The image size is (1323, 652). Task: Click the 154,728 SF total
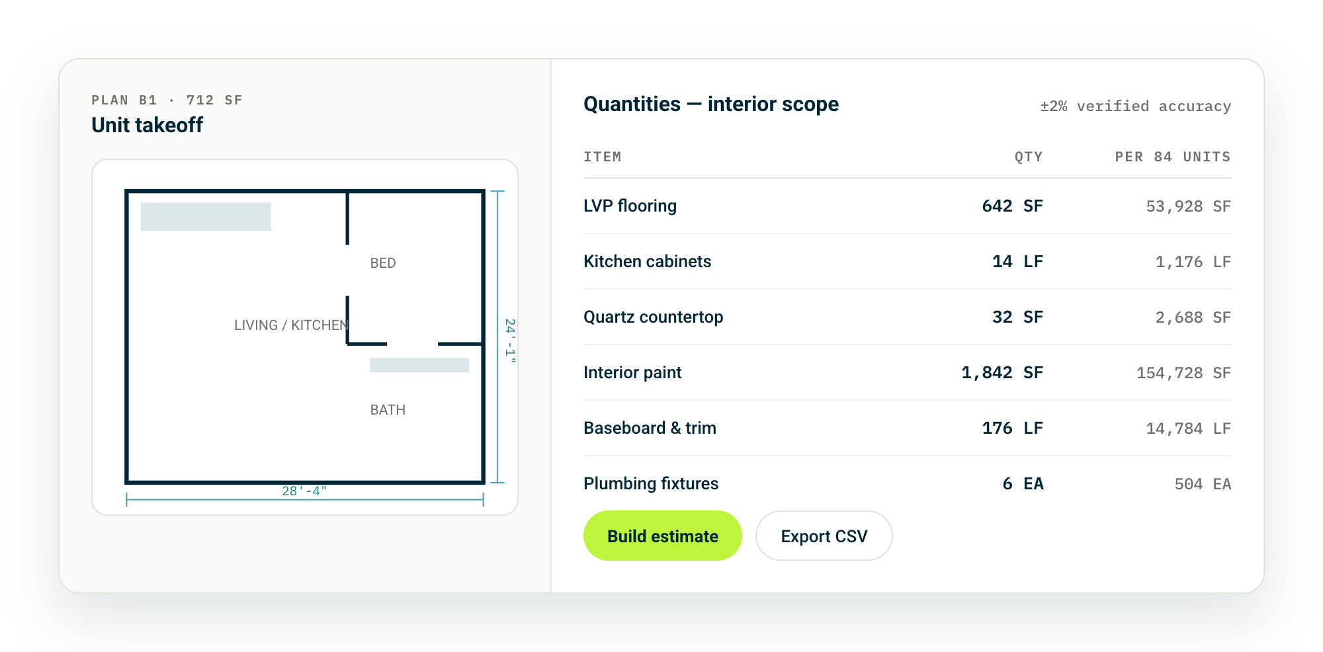coord(1183,373)
